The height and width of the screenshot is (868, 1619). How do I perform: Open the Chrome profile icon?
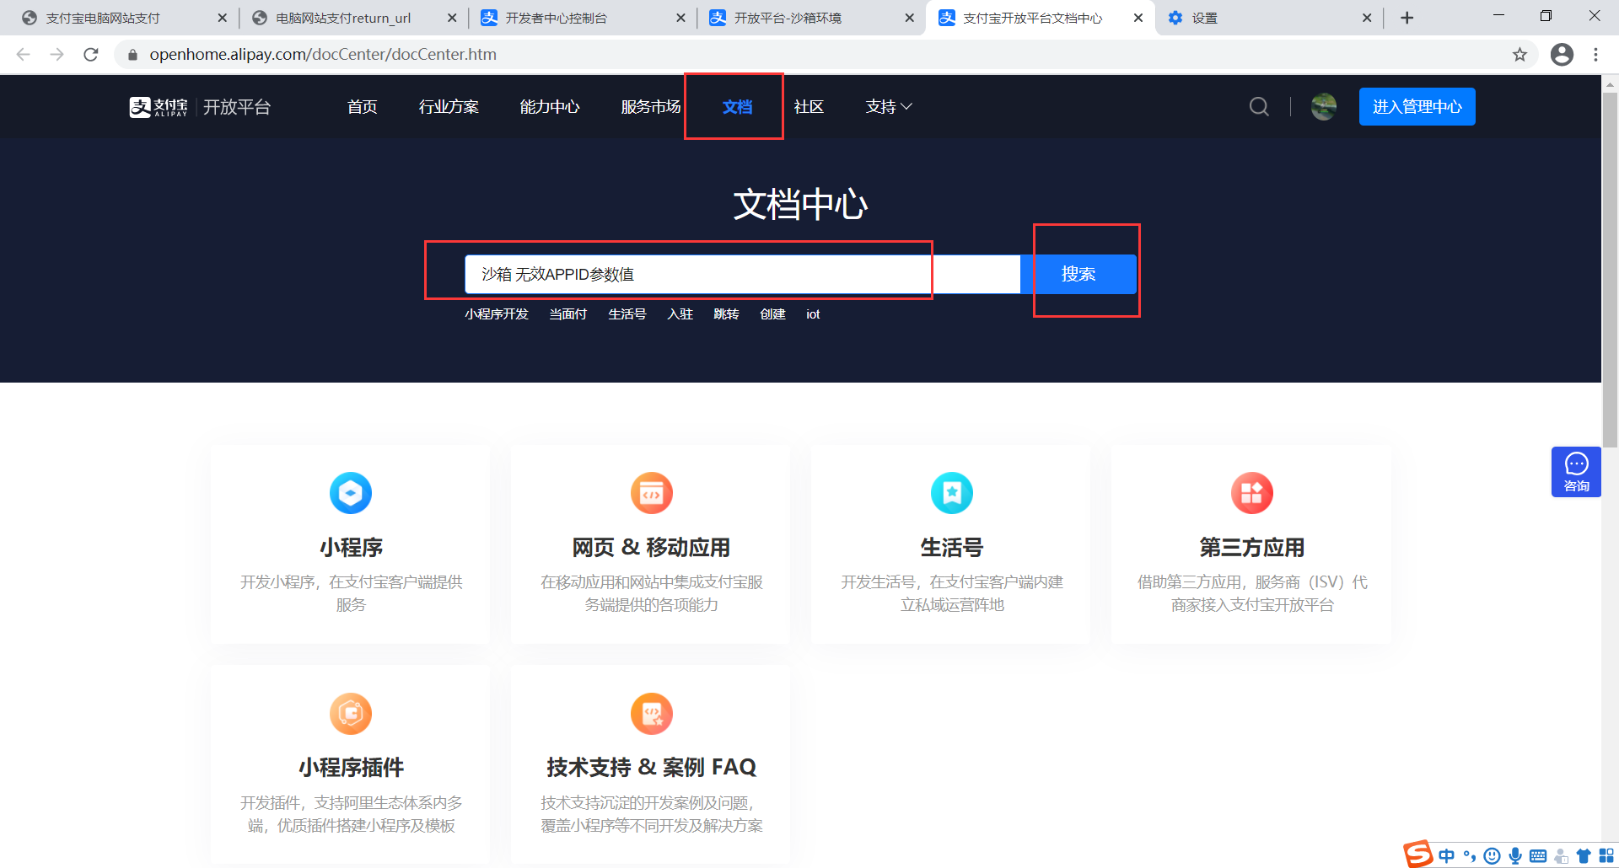[x=1562, y=55]
